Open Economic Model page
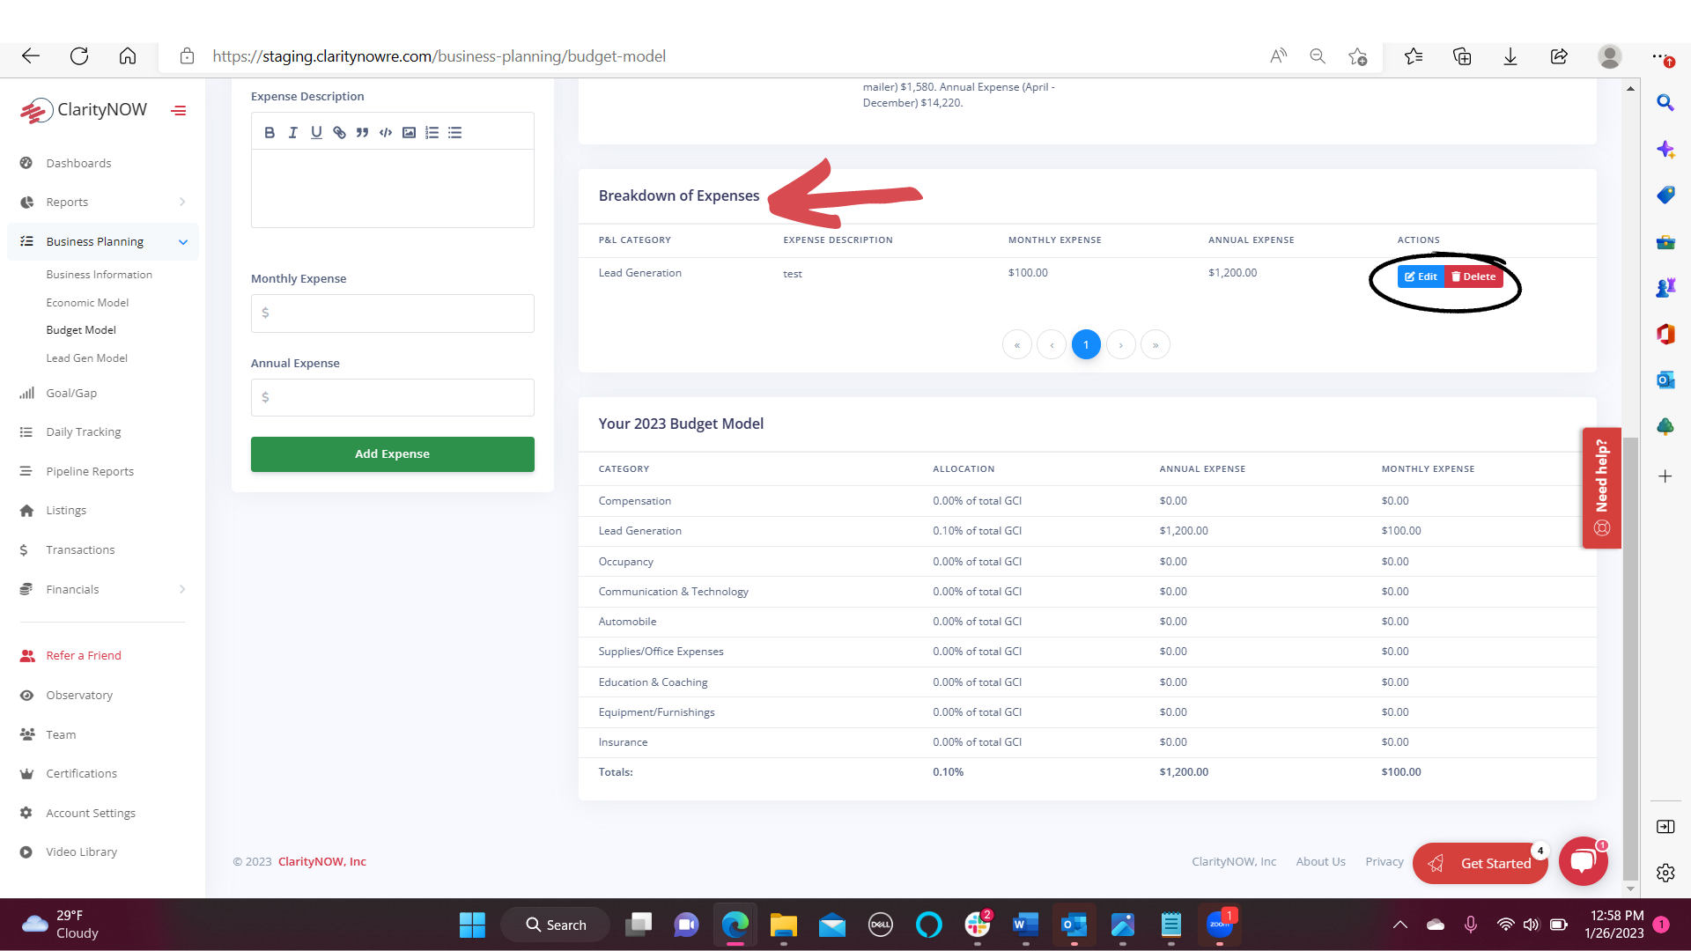1691x951 pixels. 87,303
